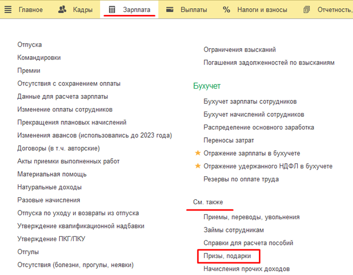Open Справки для расчета пособий
Image resolution: width=353 pixels, height=275 pixels.
coord(248,243)
